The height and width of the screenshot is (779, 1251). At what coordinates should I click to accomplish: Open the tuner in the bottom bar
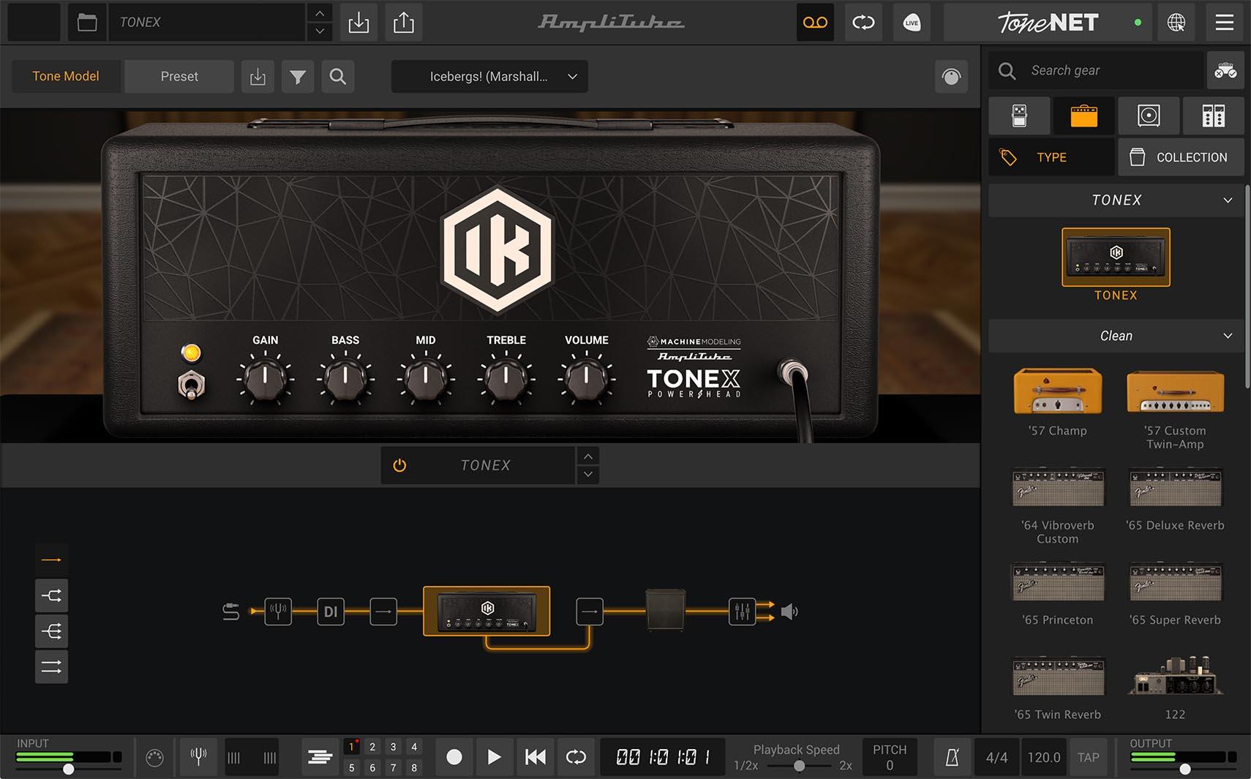point(198,757)
